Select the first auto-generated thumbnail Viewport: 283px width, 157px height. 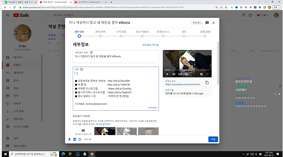click(x=104, y=132)
